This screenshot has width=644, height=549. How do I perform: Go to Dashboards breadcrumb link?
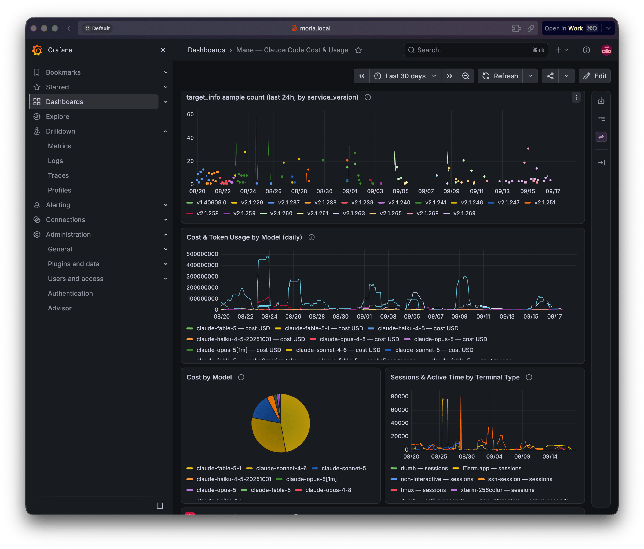pos(206,50)
